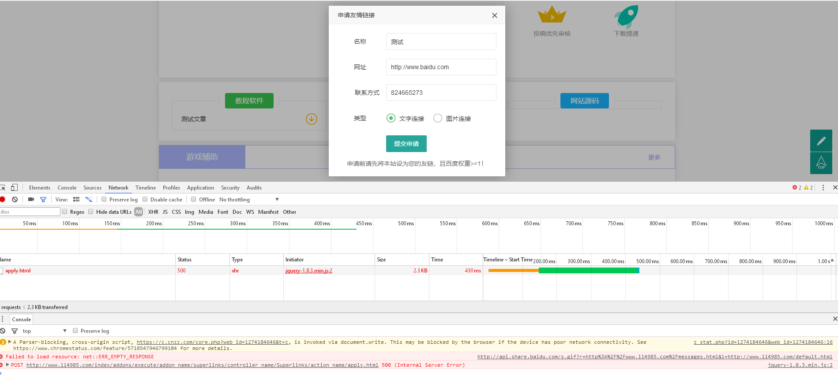Filter network requests by CSS
838x376 pixels.
click(x=176, y=212)
